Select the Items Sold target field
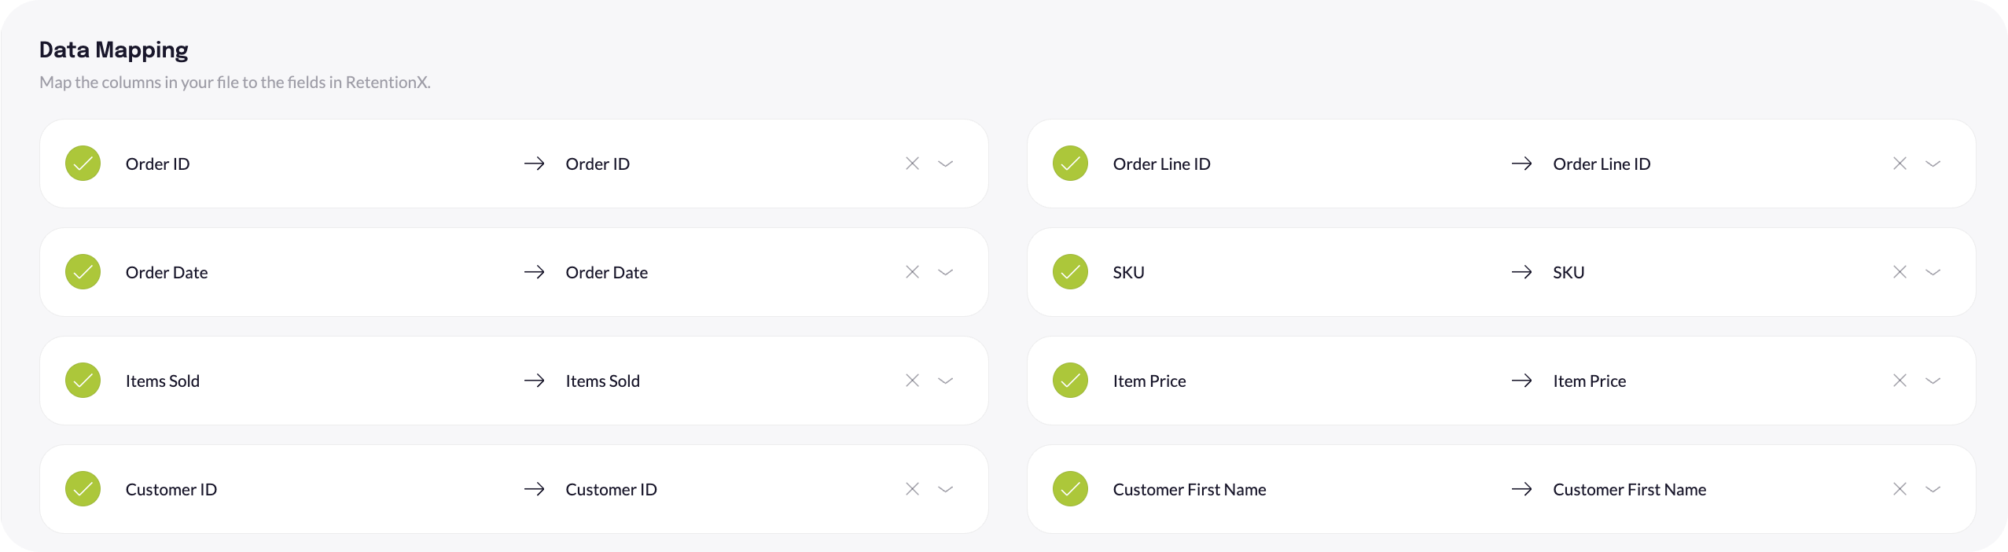Viewport: 2008px width, 552px height. (x=602, y=381)
